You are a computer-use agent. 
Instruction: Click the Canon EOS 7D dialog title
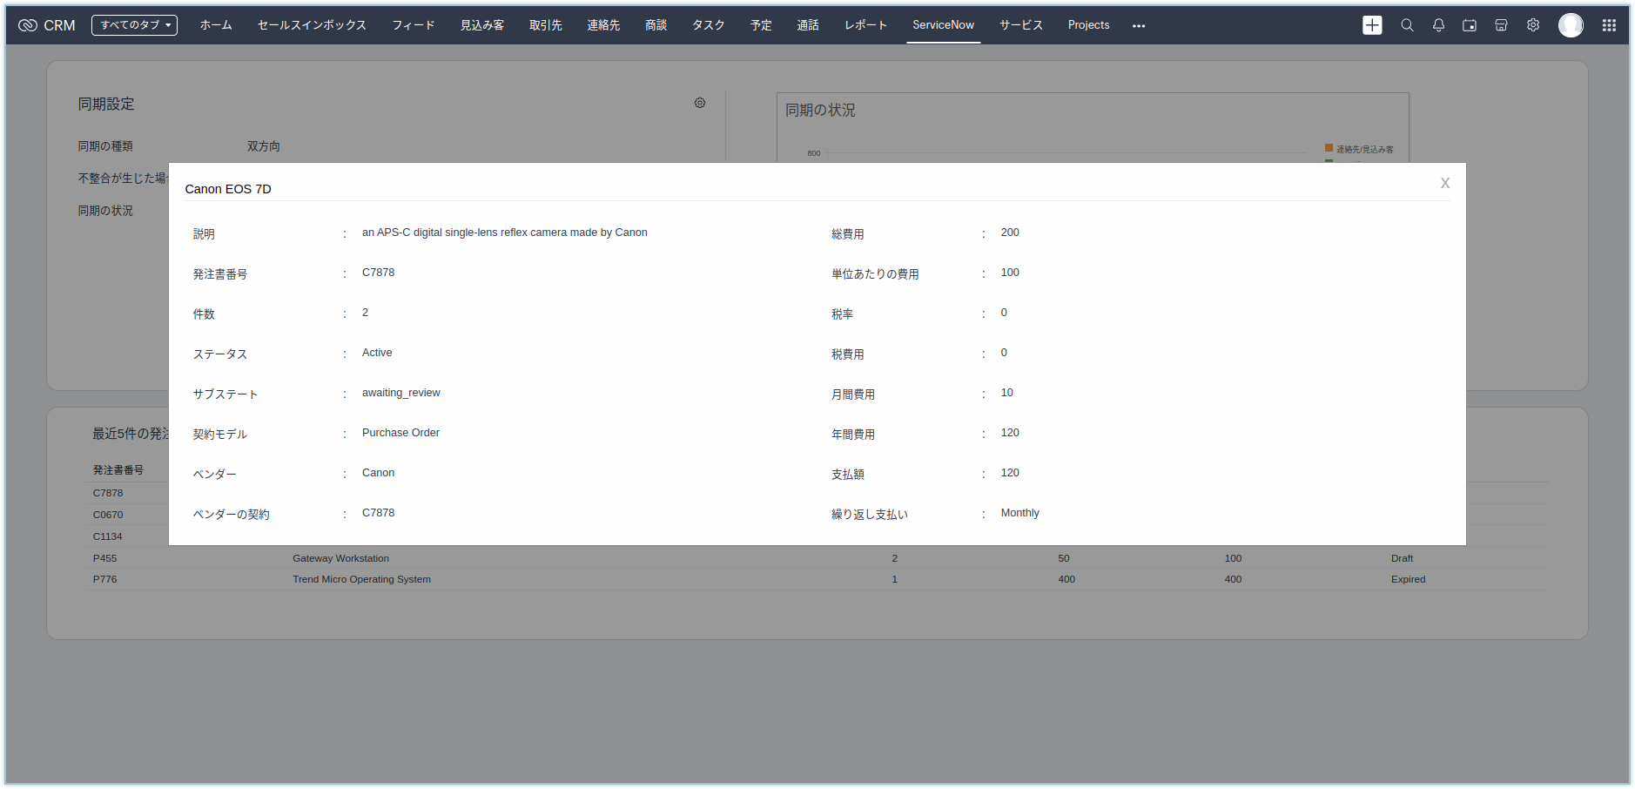point(228,189)
